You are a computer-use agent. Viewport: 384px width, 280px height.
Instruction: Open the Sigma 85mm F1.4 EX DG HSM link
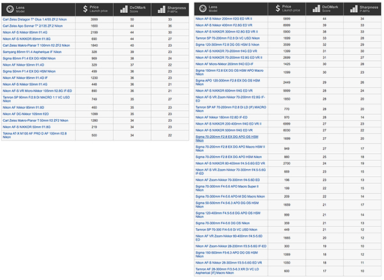tap(29, 58)
